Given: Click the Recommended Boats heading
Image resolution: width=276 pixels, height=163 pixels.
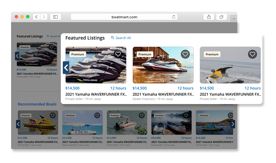Looking at the screenshot, I should (x=37, y=104).
